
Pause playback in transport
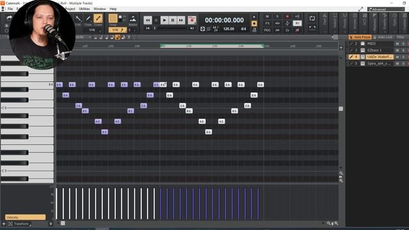(173, 20)
